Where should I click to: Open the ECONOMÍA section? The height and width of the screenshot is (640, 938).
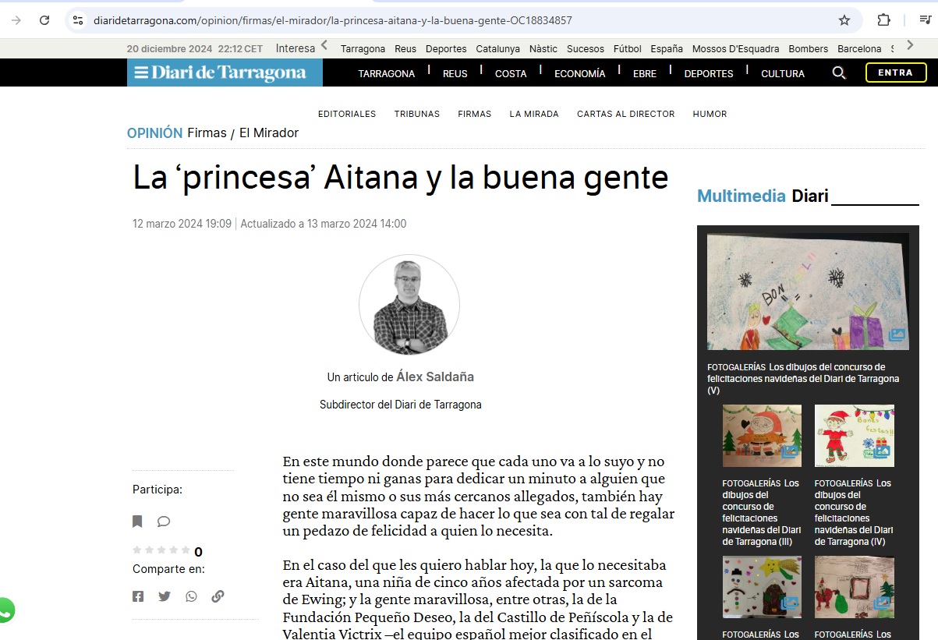(580, 74)
